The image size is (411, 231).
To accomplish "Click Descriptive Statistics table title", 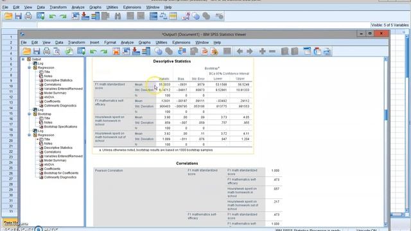I will 172,62.
